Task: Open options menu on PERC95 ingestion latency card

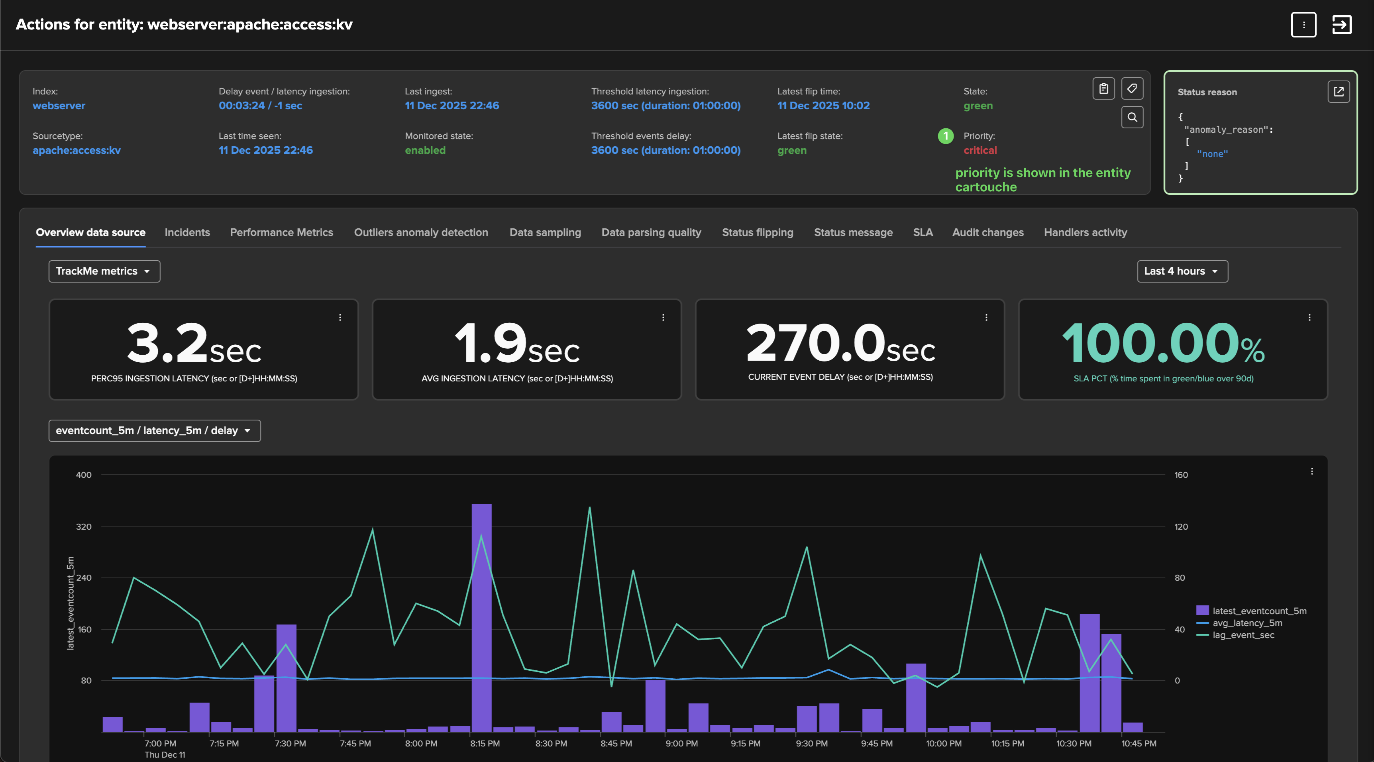Action: [x=340, y=318]
